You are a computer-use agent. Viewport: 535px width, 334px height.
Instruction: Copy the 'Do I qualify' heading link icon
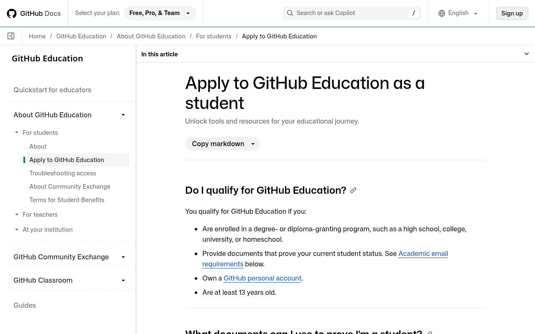pyautogui.click(x=353, y=190)
